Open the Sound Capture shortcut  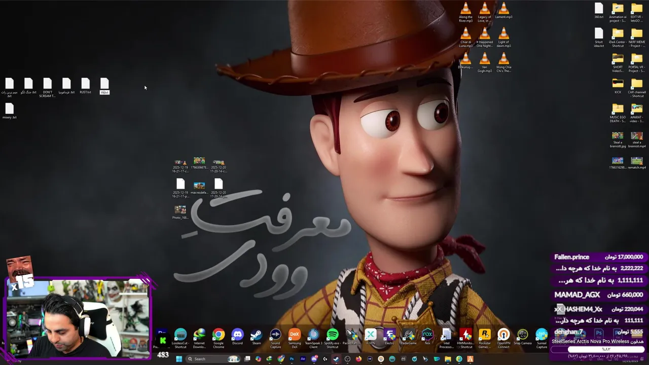tap(275, 338)
